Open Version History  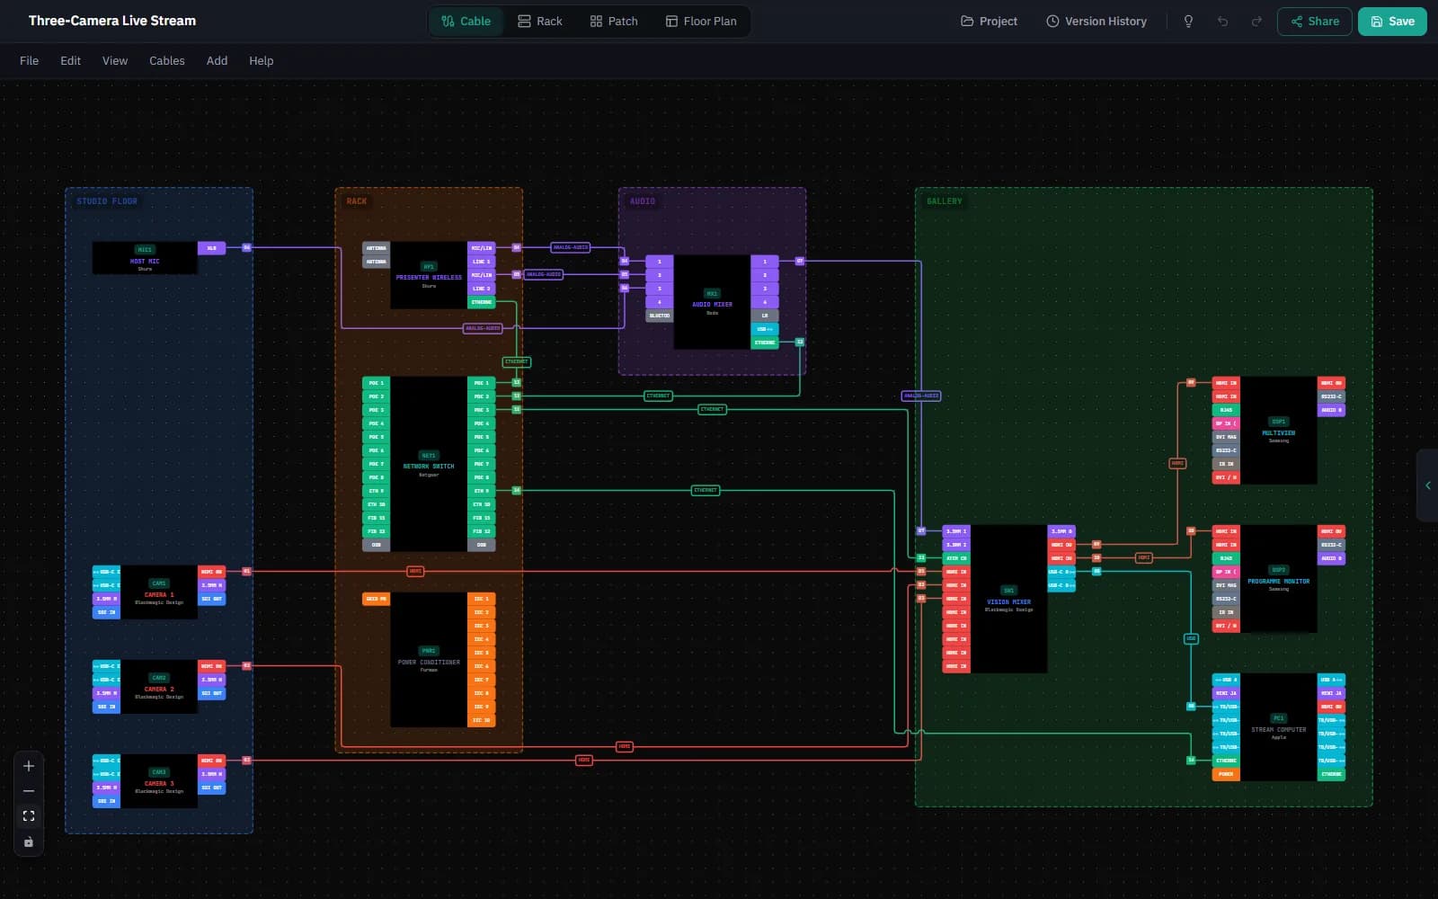click(1096, 22)
